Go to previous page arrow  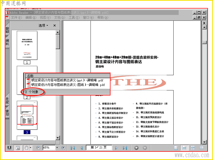point(81,148)
